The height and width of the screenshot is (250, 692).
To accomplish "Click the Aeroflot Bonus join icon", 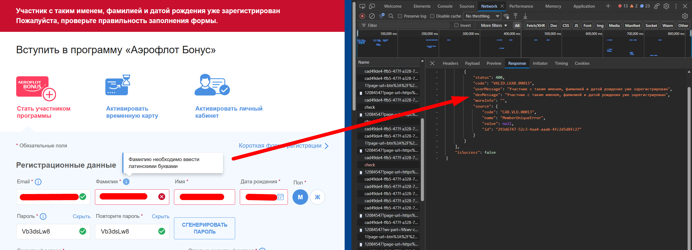I will pyautogui.click(x=36, y=89).
